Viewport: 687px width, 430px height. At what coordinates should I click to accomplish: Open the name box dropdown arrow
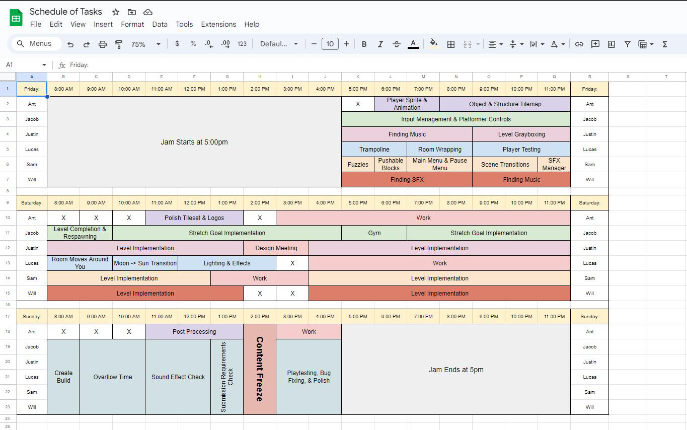click(x=44, y=65)
